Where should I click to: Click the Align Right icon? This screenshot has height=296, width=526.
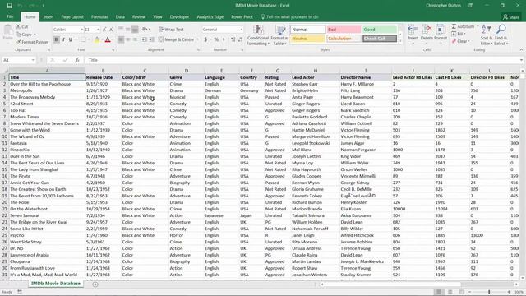(x=135, y=39)
